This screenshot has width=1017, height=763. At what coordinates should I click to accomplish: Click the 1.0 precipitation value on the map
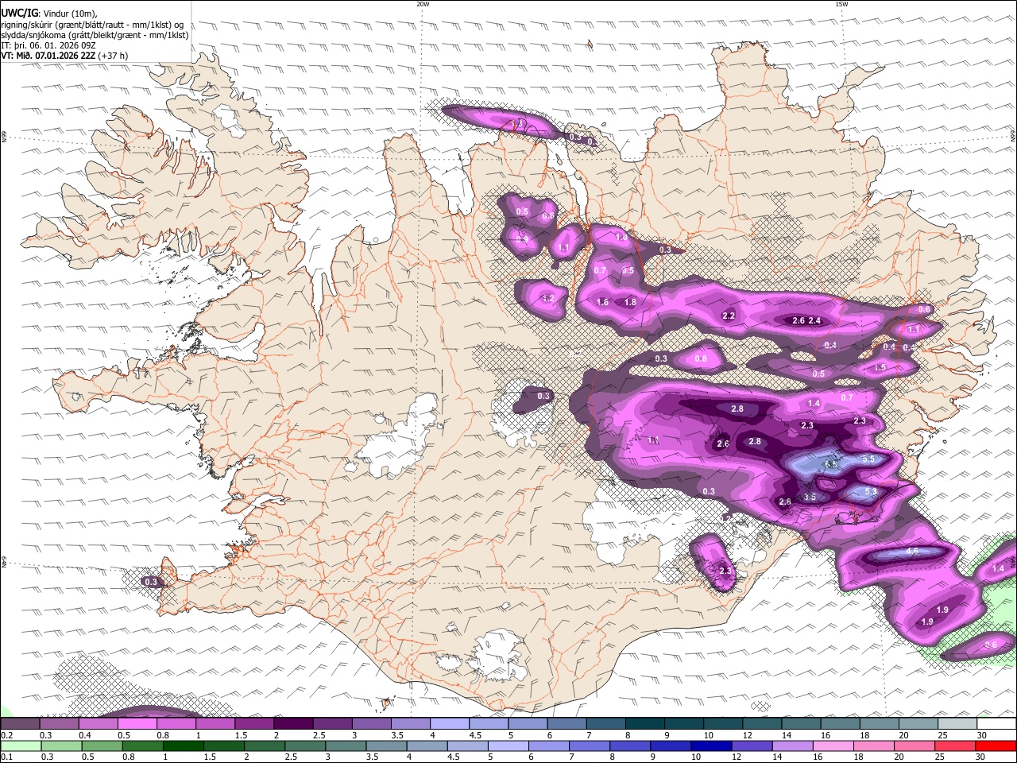621,237
